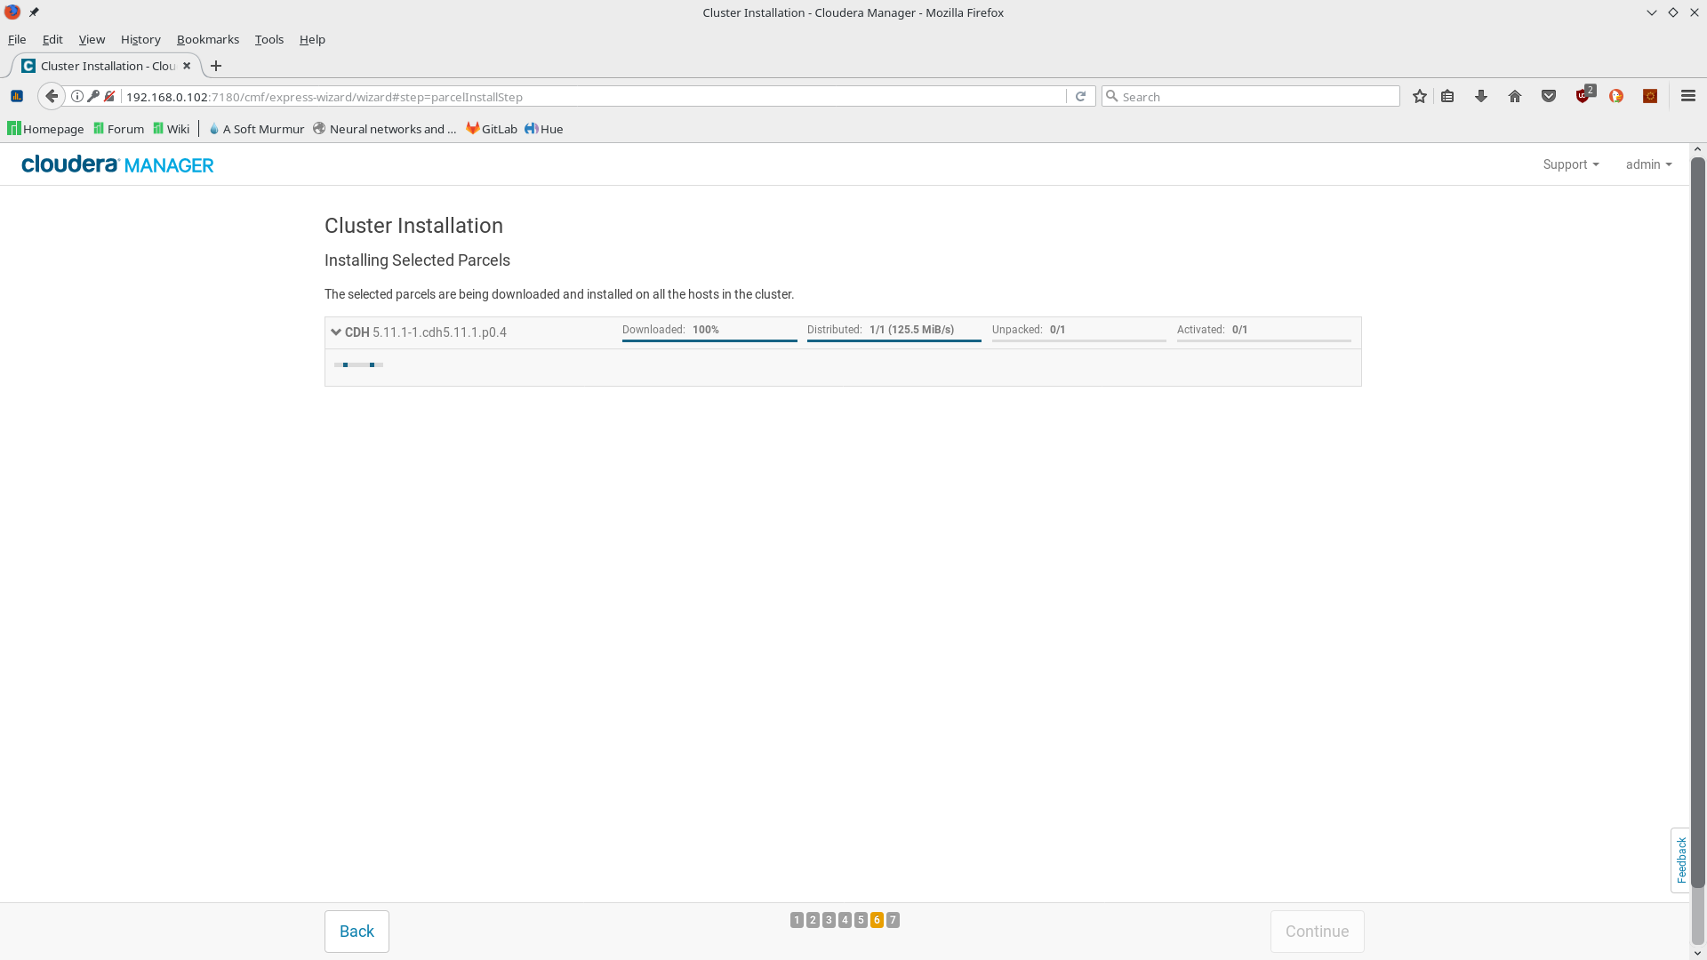The width and height of the screenshot is (1707, 960).
Task: Open a new browser tab
Action: 216,67
